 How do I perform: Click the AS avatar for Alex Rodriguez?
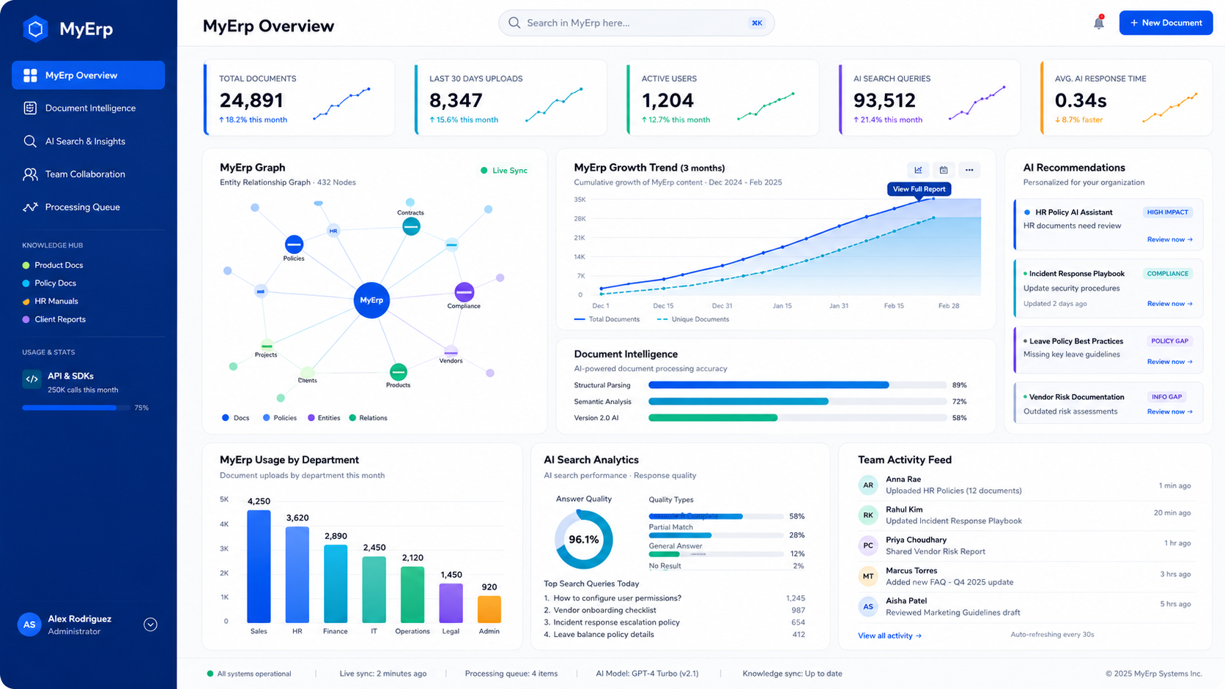(x=29, y=625)
